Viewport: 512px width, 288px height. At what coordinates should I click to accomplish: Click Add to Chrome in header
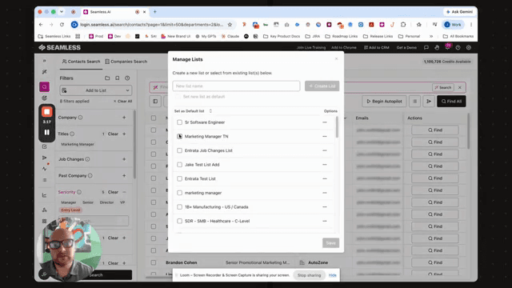point(343,48)
